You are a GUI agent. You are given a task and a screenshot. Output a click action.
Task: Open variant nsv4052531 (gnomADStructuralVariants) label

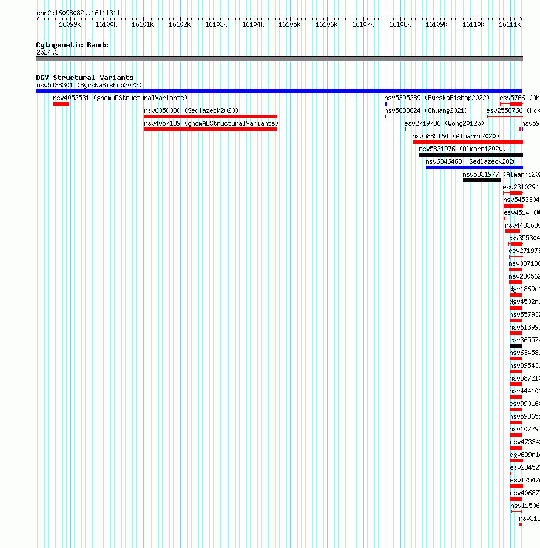(120, 98)
